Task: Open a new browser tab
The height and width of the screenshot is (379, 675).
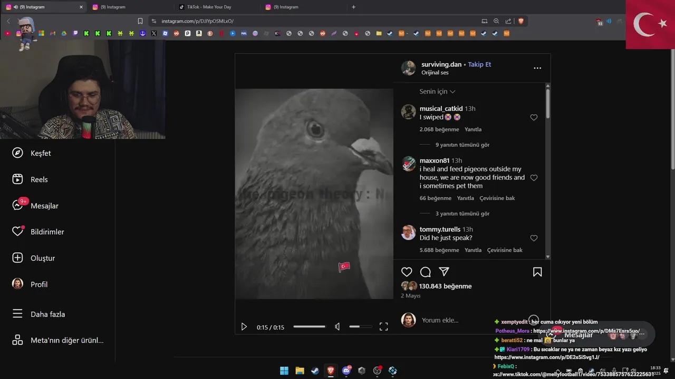Action: (353, 7)
